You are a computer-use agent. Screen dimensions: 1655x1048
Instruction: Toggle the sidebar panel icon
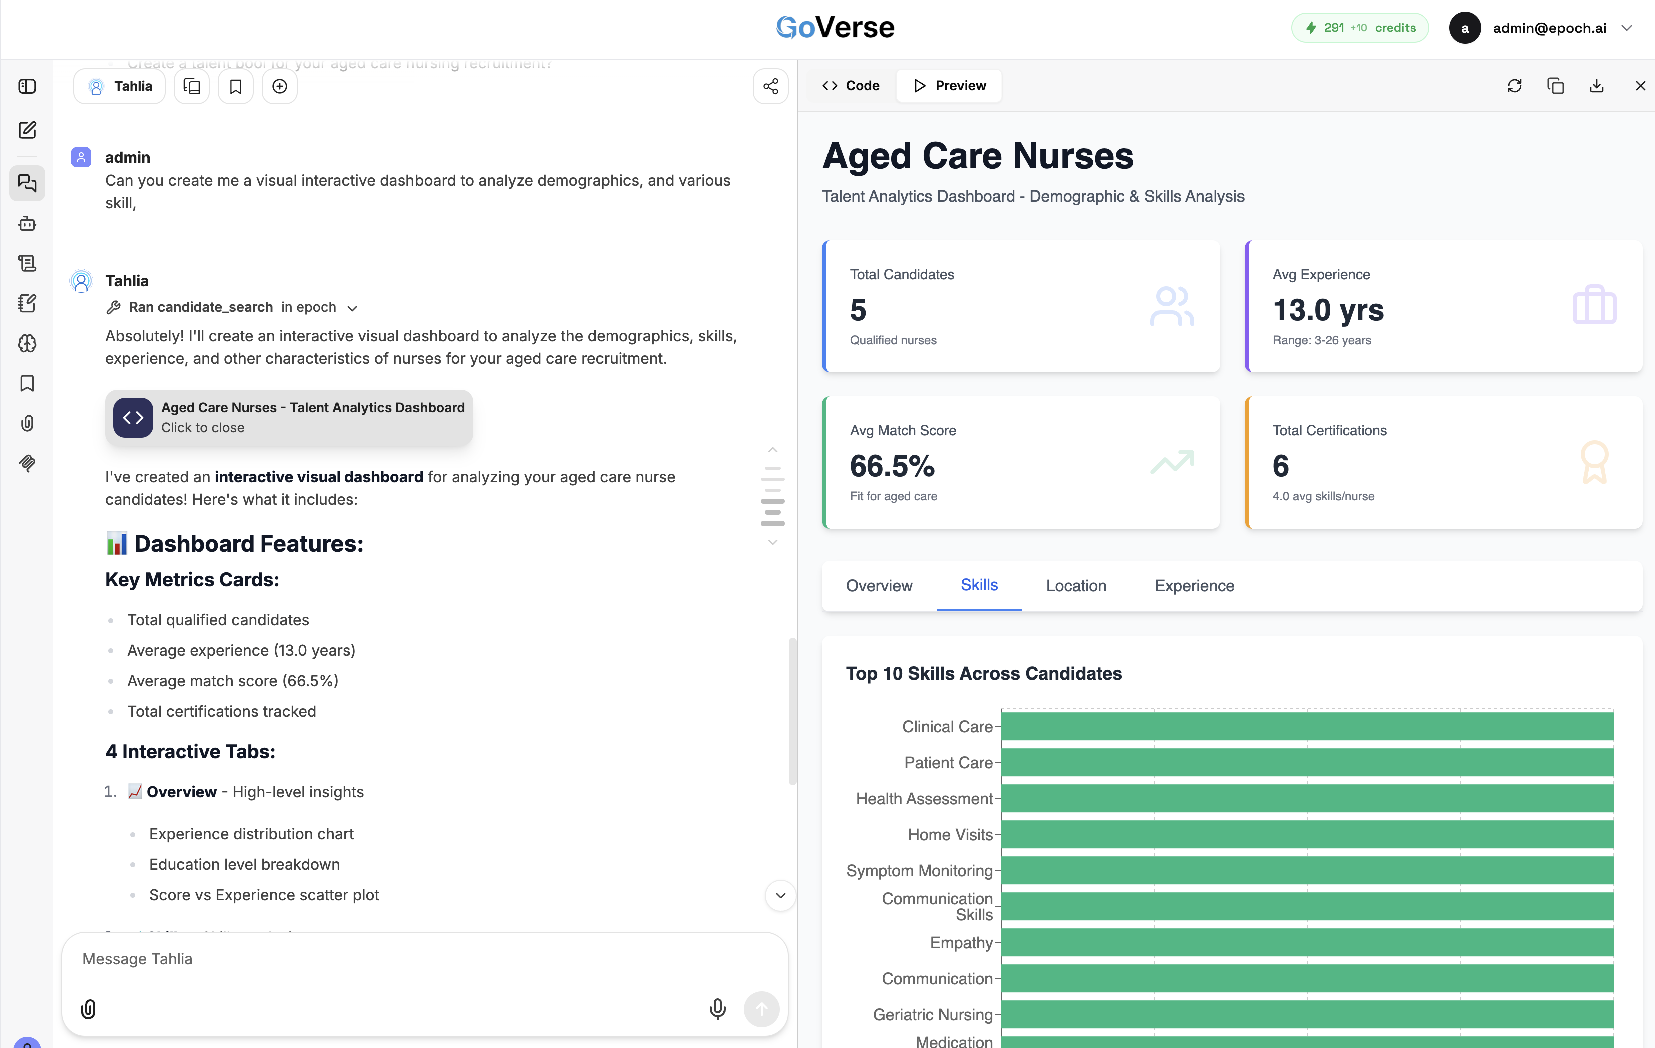[x=27, y=86]
